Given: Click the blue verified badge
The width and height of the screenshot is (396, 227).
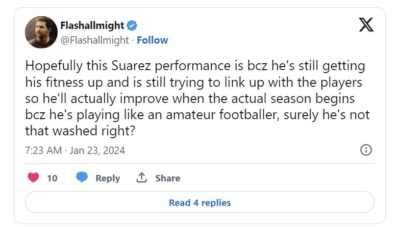Looking at the screenshot, I should [x=132, y=25].
